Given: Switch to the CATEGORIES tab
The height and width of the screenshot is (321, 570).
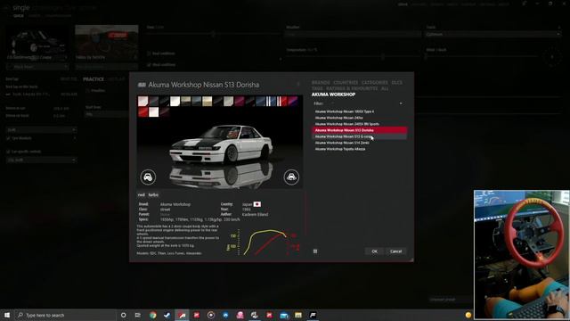Looking at the screenshot, I should pos(374,83).
